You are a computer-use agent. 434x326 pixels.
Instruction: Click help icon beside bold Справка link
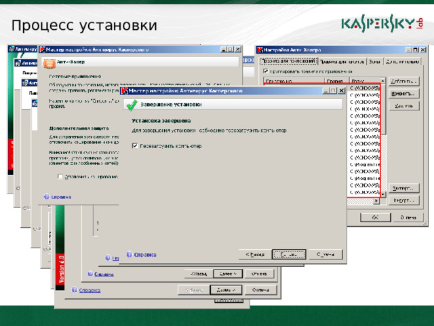[130, 255]
